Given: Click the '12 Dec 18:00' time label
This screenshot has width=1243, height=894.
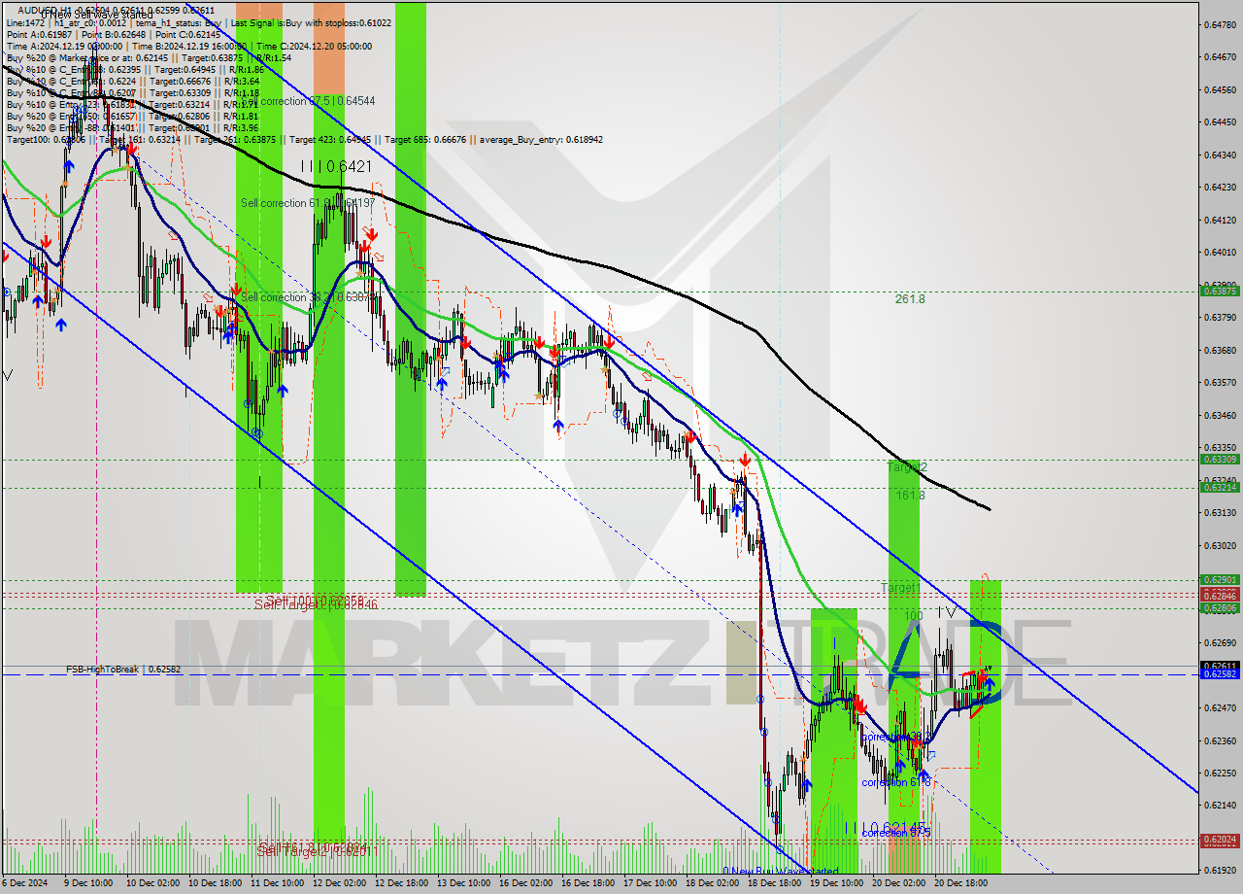Looking at the screenshot, I should pyautogui.click(x=401, y=884).
